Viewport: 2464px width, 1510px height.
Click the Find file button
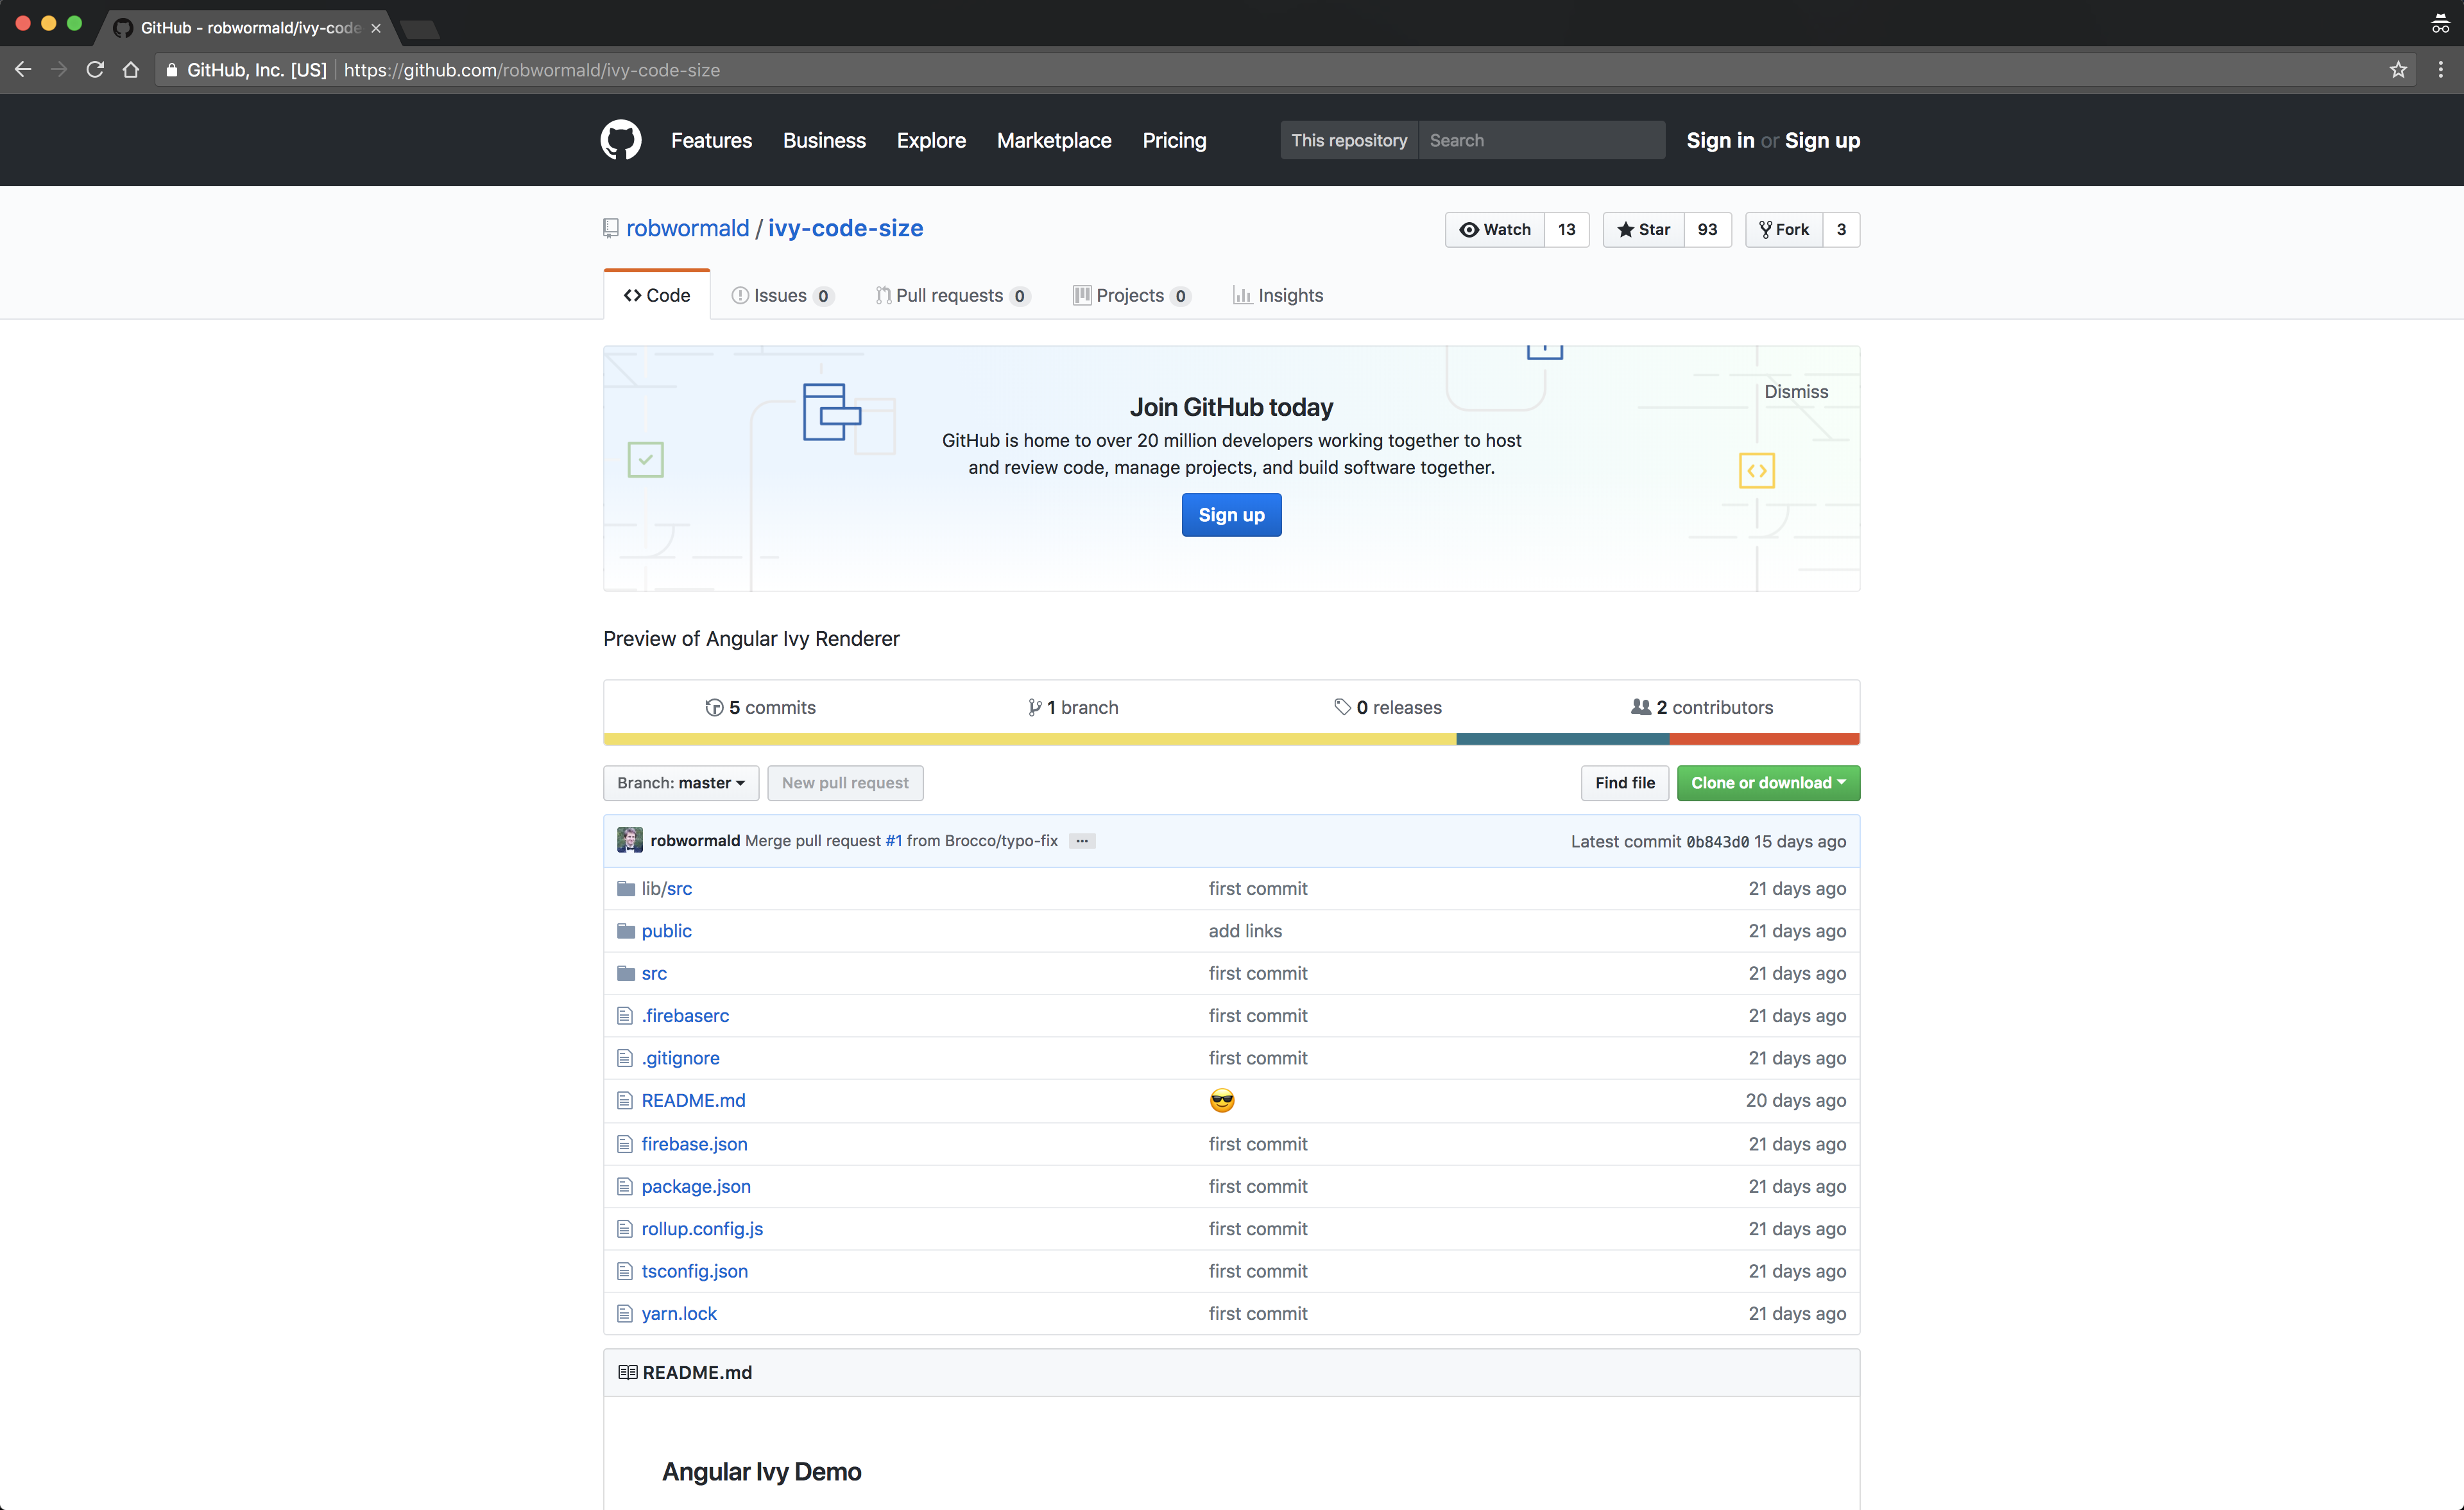(1625, 783)
